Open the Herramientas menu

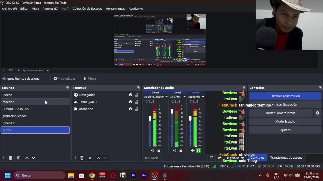pyautogui.click(x=115, y=9)
